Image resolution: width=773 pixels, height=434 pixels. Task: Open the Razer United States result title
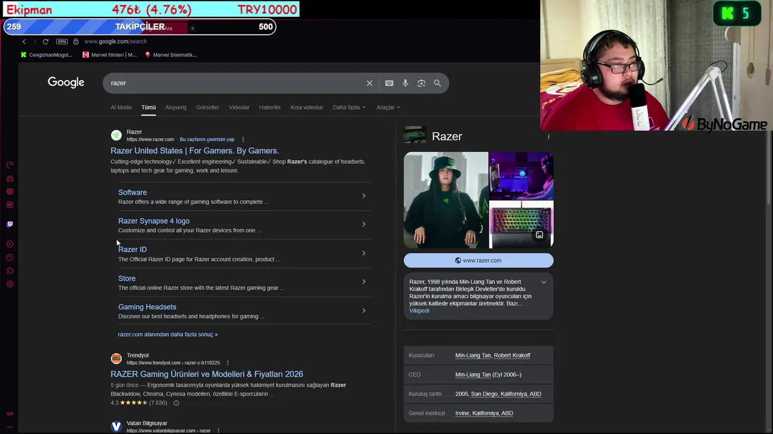pyautogui.click(x=194, y=151)
